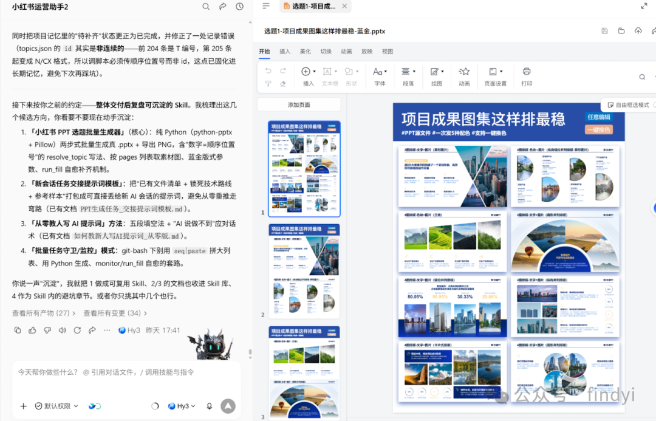656x421 pixels.
Task: Switch to the 美化 ribbon tab
Action: tap(306, 52)
